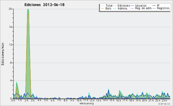Screen dimensions: 173x106
Task: Click the '20' y-axis tick label
Action: click(10, 9)
